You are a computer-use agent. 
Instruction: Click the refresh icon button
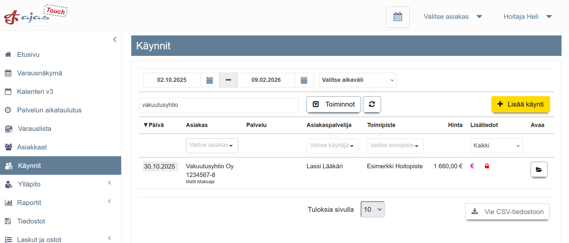click(372, 104)
